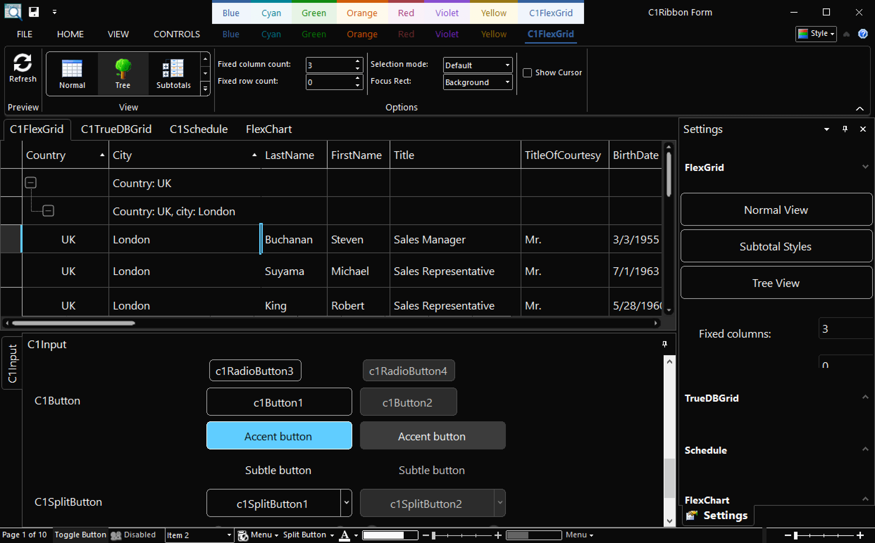Click the minus icon of the left status slider
Viewport: 875px width, 543px height.
click(426, 536)
